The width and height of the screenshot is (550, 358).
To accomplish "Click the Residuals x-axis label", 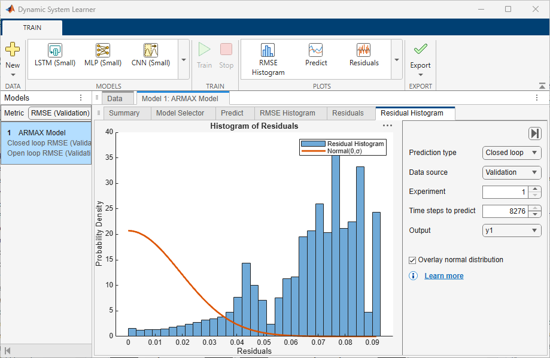I will pyautogui.click(x=254, y=351).
